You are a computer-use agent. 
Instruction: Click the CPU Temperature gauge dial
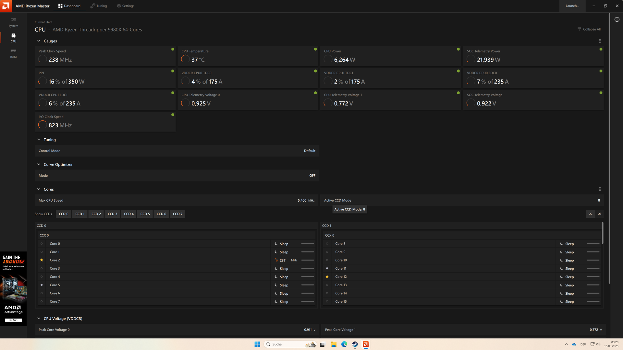185,59
